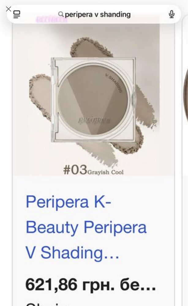The height and width of the screenshot is (306, 188).
Task: Start voice search with the microphone icon
Action: tap(171, 14)
